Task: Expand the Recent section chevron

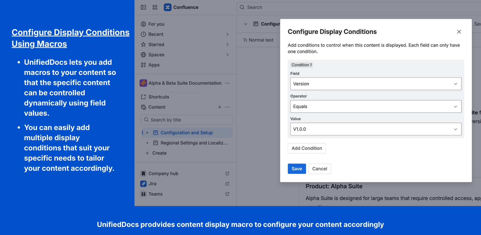Action: point(227,34)
